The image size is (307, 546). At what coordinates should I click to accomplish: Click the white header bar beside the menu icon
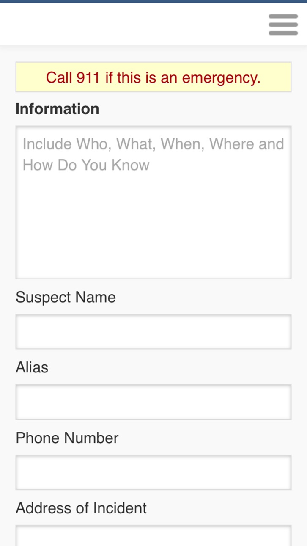coord(131,25)
